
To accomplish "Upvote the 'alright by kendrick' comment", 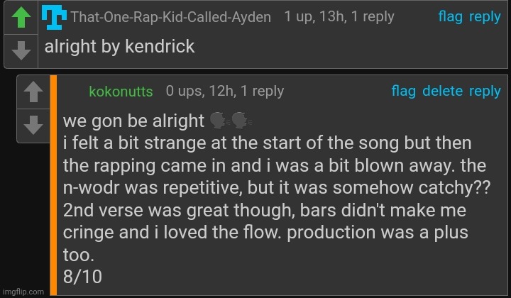I will click(21, 18).
